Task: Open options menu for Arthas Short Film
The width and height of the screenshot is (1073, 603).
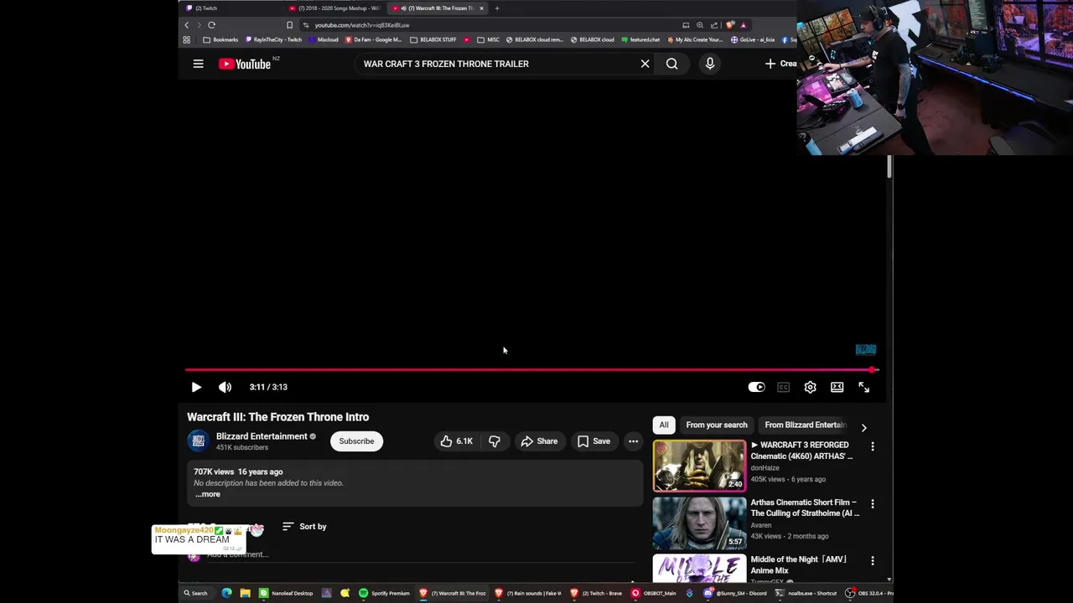Action: coord(872,504)
